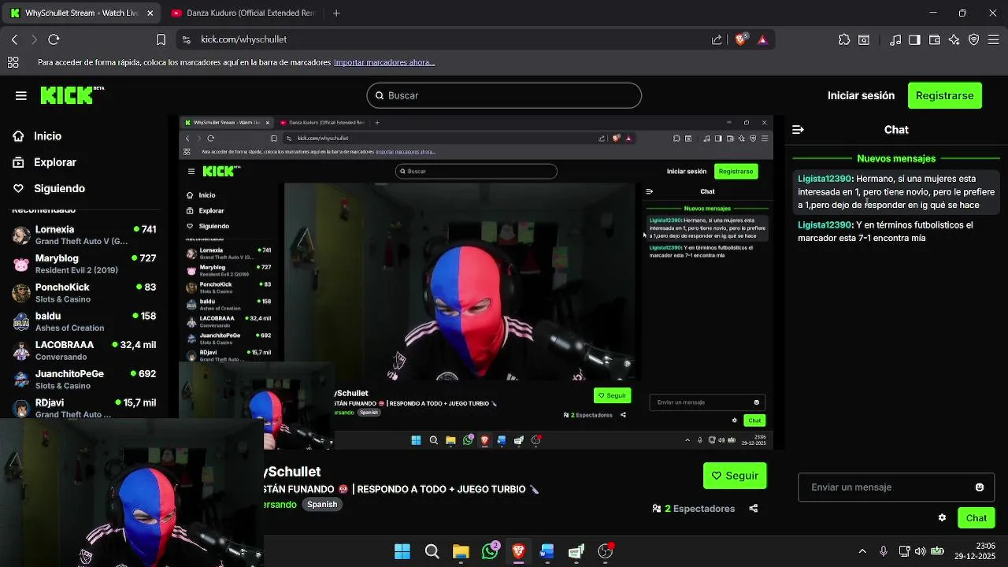Image resolution: width=1008 pixels, height=567 pixels.
Task: Click the volume speaker icon in the tray
Action: pos(921,551)
